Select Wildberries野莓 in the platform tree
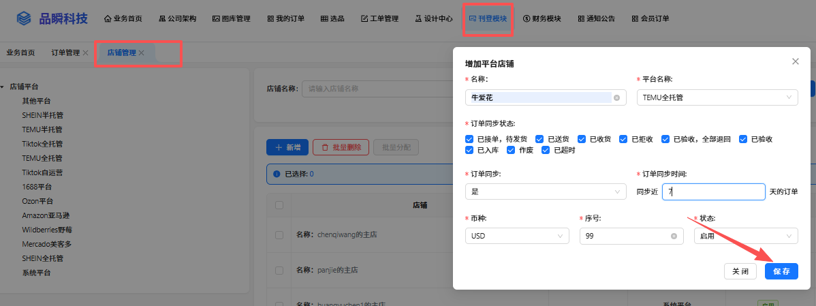This screenshot has height=306, width=816. pyautogui.click(x=47, y=230)
